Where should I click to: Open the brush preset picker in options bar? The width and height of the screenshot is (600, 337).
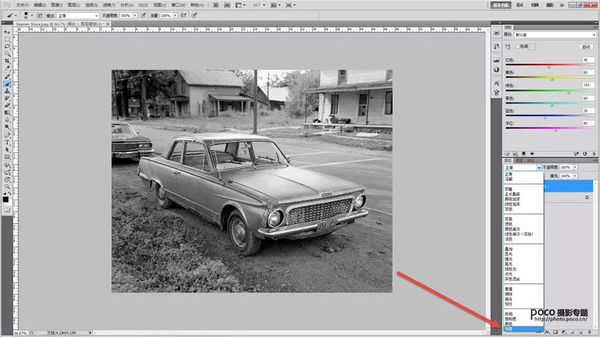[28, 15]
